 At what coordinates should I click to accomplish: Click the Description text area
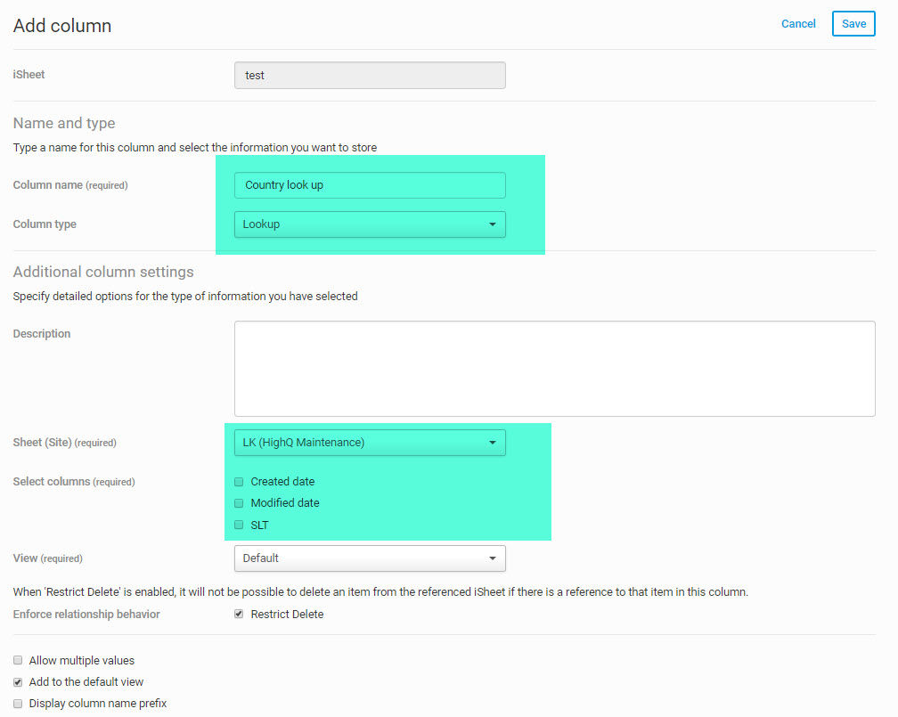(x=554, y=369)
